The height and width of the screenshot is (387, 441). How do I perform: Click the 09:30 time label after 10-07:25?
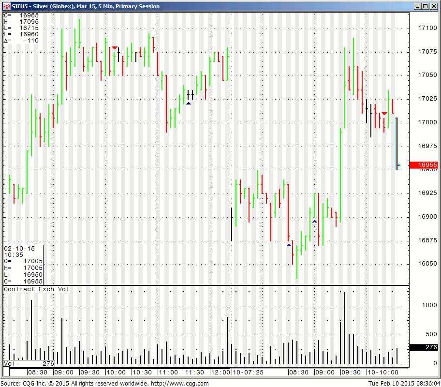point(351,372)
